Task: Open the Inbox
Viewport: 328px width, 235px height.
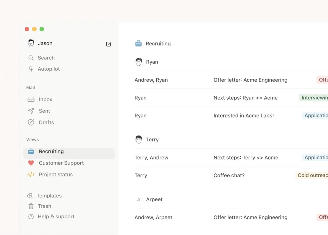Action: [x=45, y=99]
